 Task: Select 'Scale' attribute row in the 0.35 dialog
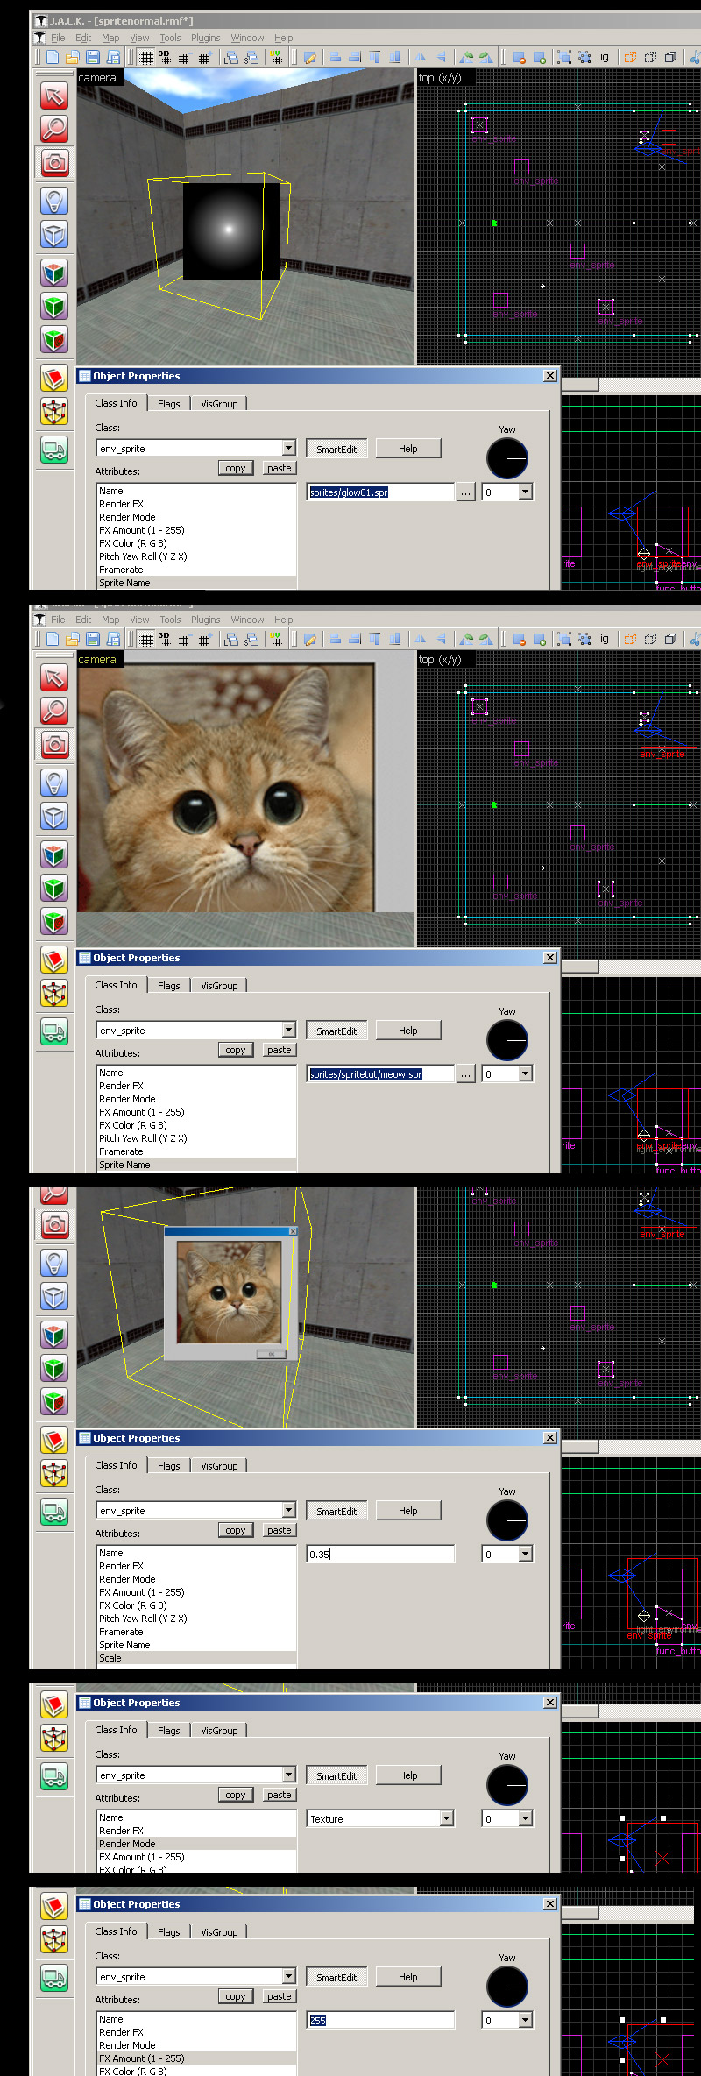pos(196,1658)
